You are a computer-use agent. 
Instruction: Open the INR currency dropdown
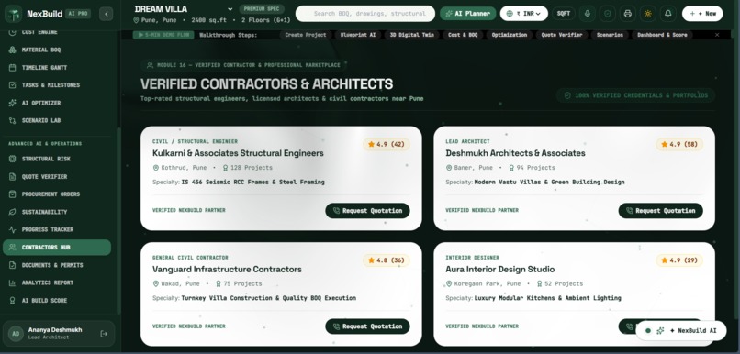coord(524,14)
